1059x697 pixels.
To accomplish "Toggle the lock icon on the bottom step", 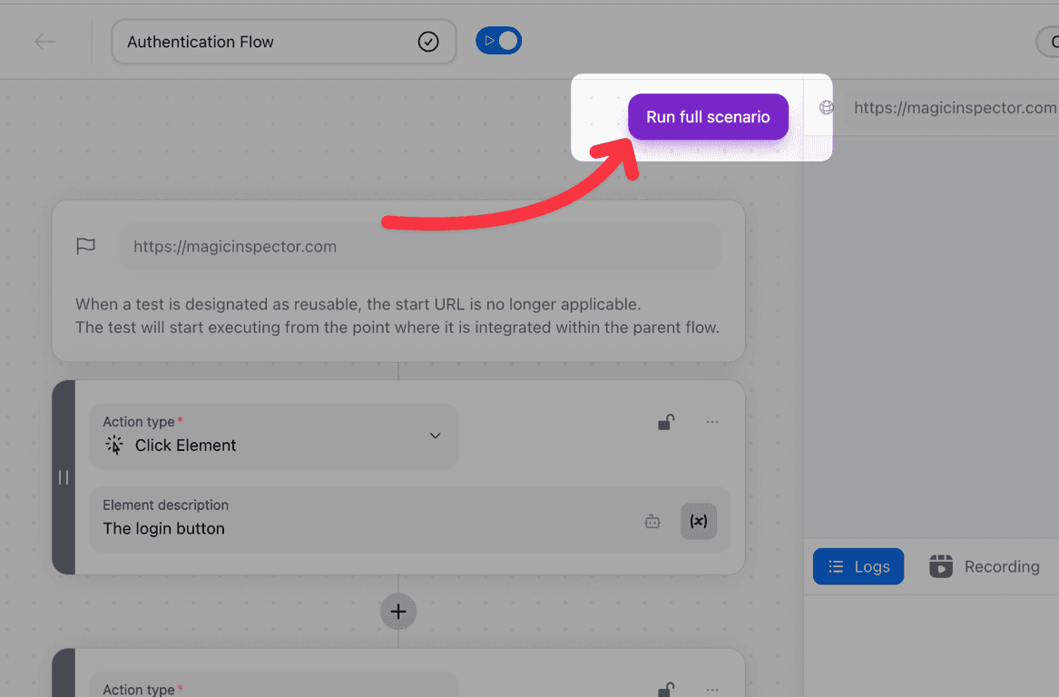I will tap(666, 690).
